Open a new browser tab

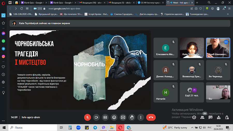(x=197, y=3)
